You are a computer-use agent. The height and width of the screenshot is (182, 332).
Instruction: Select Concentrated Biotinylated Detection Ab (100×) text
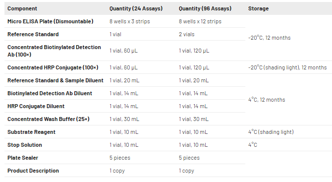point(54,51)
